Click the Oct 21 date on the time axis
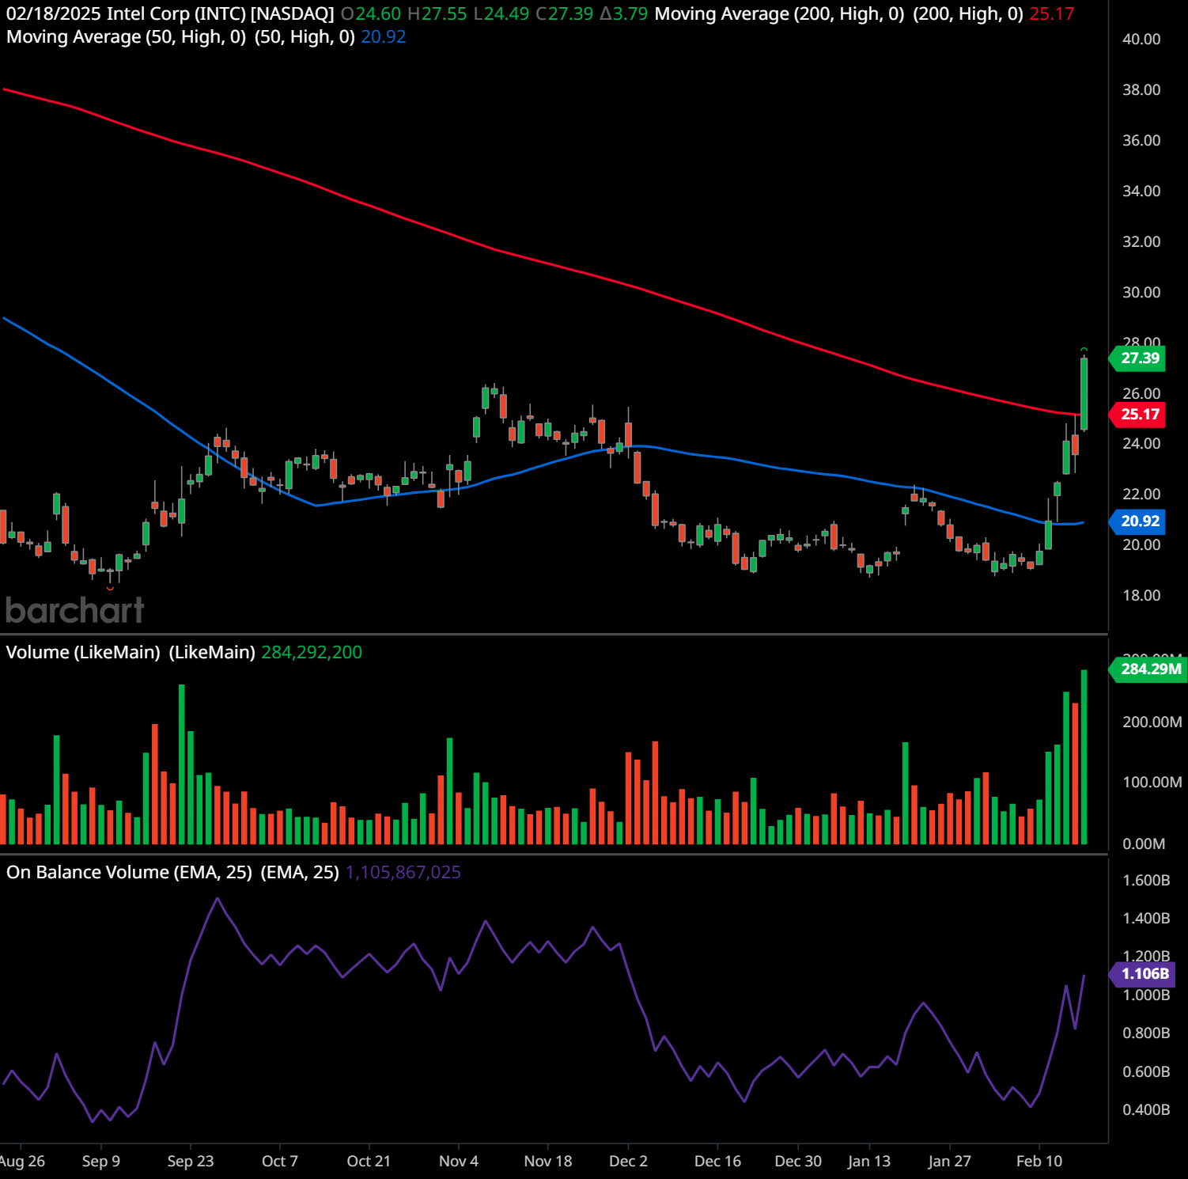1188x1179 pixels. point(369,1162)
